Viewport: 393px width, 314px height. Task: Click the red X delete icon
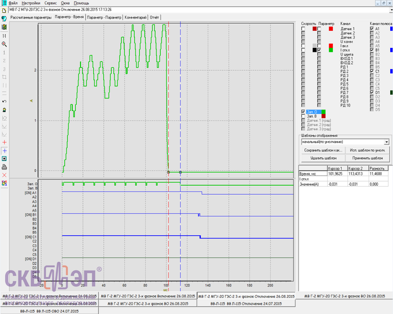[4, 175]
